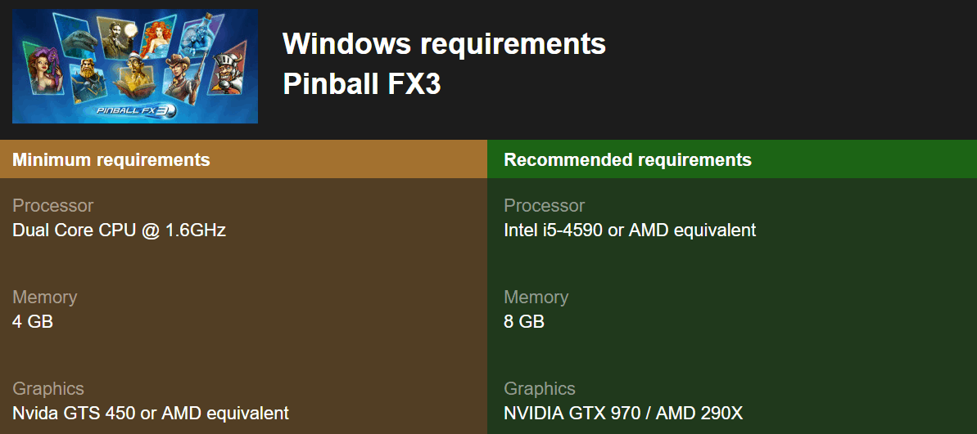Click the "8 GB" recommended memory value
Screen dimensions: 977x434
(x=524, y=321)
